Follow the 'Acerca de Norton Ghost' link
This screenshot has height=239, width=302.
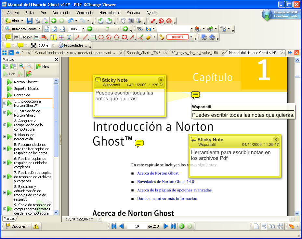[158, 173]
